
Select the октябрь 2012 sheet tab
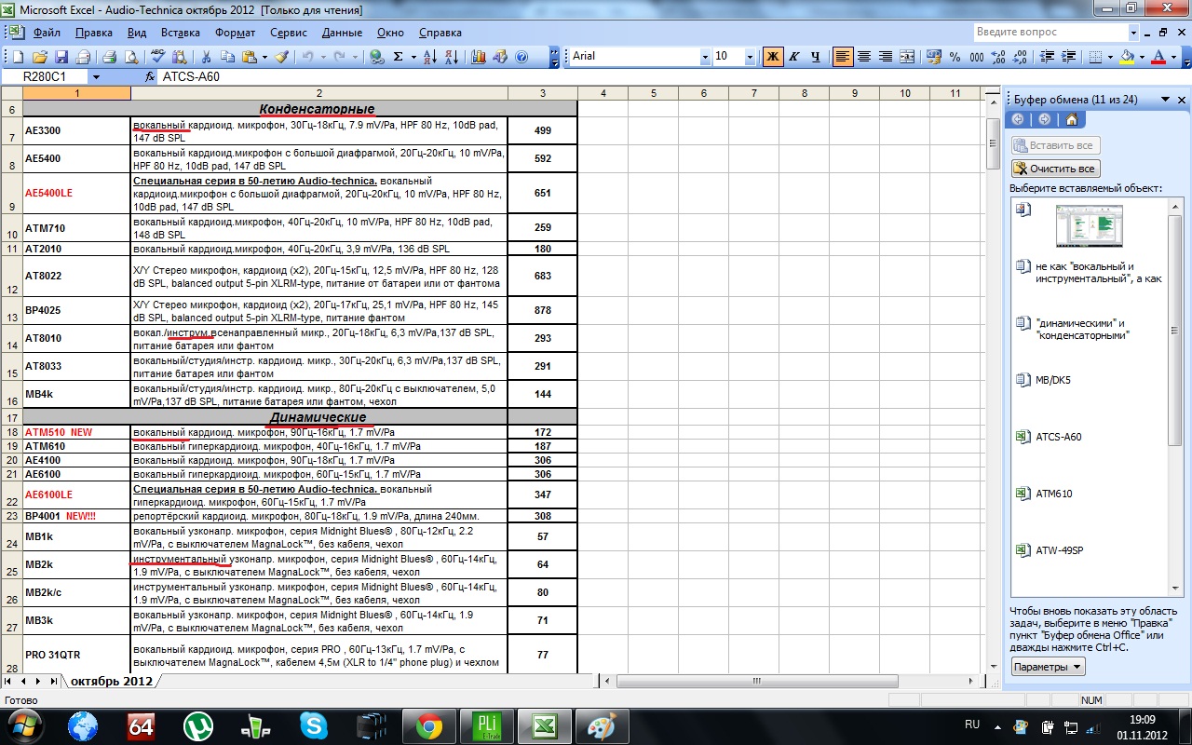point(111,682)
